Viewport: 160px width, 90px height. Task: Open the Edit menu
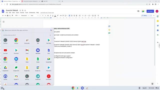(x=10, y=12)
